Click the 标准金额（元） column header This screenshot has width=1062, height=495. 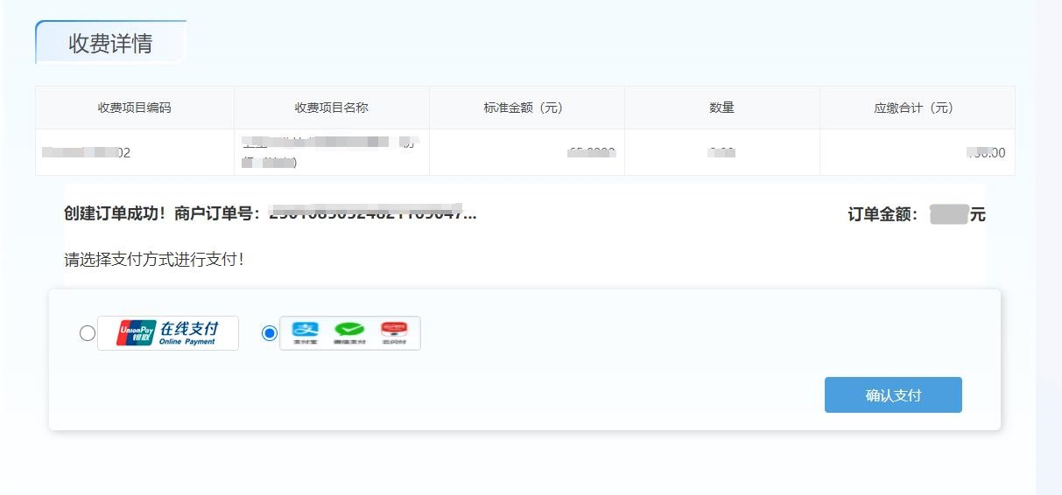point(526,108)
